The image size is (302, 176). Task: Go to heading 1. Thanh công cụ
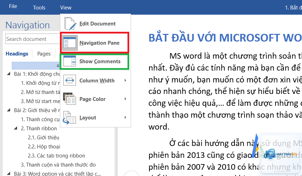tap(40, 119)
